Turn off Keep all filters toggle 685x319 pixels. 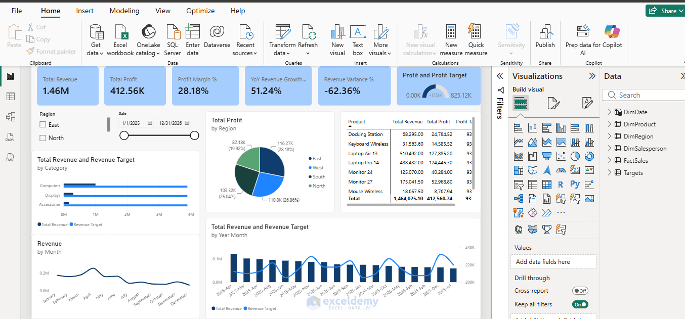tap(580, 304)
